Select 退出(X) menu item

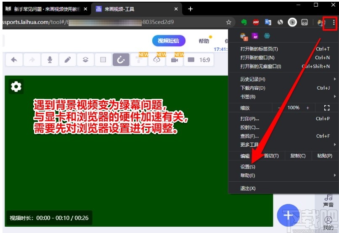point(283,188)
